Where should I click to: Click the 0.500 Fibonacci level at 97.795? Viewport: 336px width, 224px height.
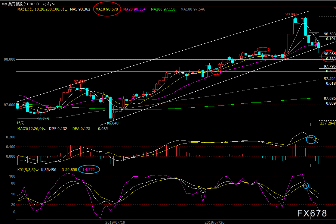pyautogui.click(x=331, y=71)
